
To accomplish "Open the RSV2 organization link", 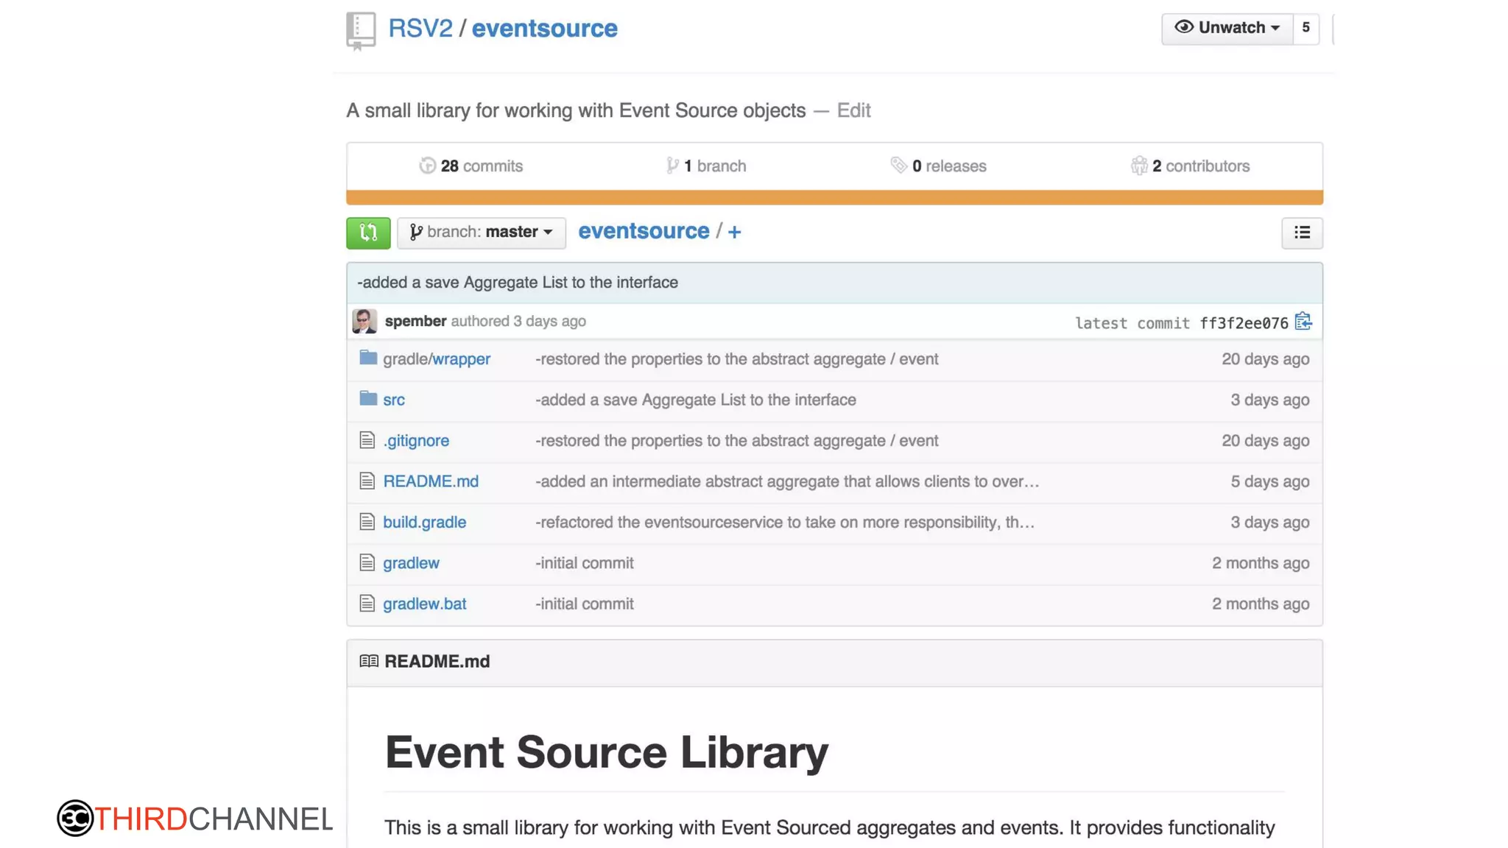I will click(420, 28).
